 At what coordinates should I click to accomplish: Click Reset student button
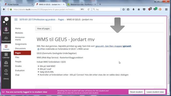(x=136, y=92)
